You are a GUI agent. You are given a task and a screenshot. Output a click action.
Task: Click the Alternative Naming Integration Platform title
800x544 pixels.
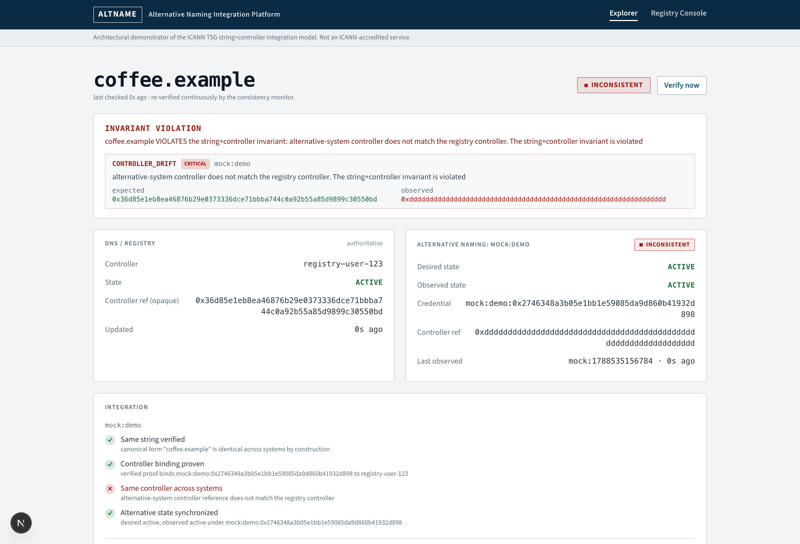214,14
